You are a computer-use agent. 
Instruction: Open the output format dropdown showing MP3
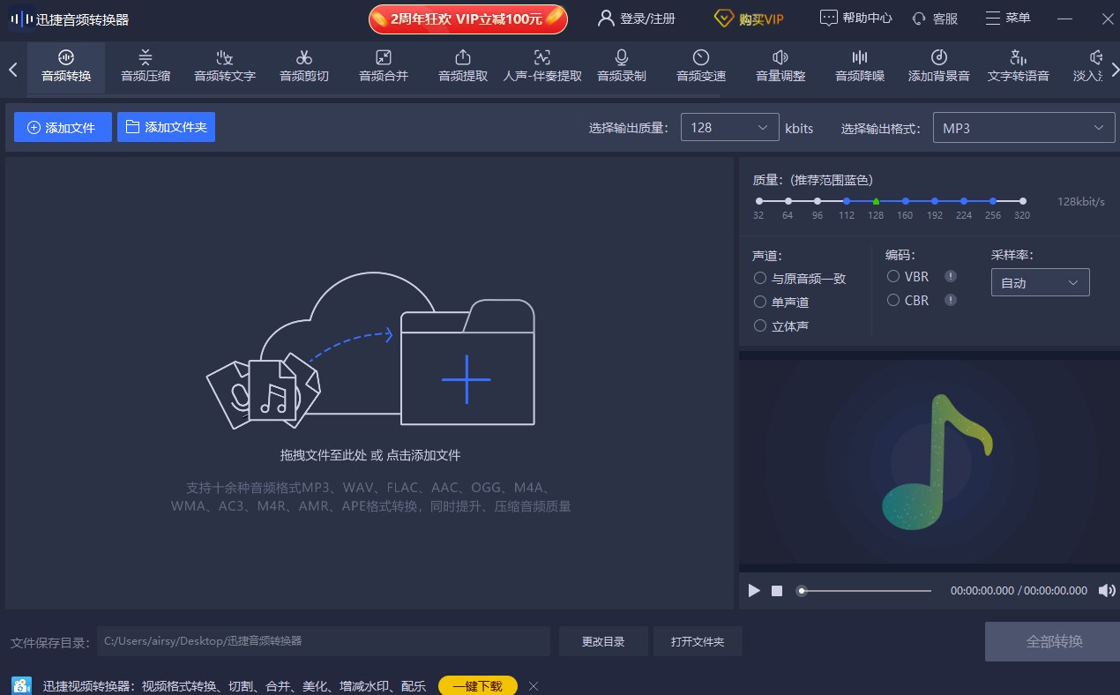[x=1023, y=127]
